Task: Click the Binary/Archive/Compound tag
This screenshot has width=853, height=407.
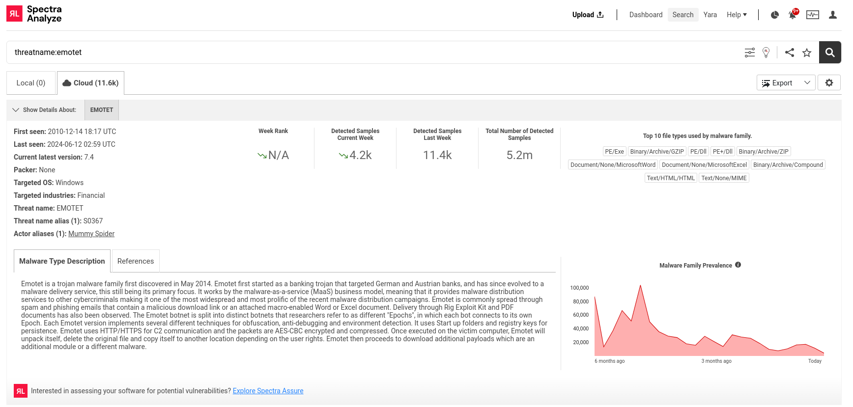Action: (x=788, y=165)
